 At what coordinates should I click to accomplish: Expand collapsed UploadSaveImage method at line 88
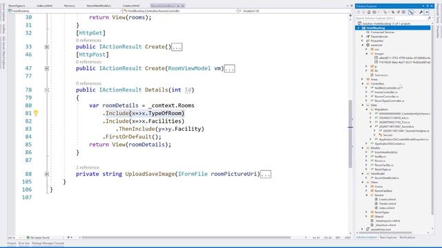(47, 174)
